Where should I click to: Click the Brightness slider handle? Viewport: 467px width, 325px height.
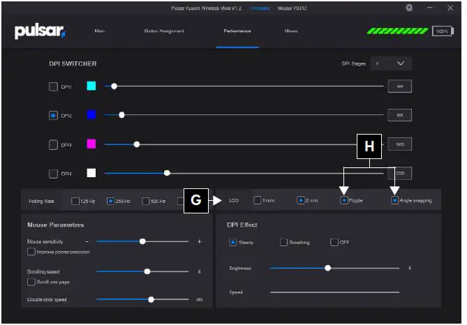tap(328, 268)
